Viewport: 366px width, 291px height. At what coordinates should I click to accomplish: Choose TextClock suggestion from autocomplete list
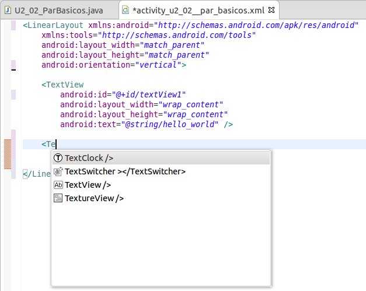161,158
